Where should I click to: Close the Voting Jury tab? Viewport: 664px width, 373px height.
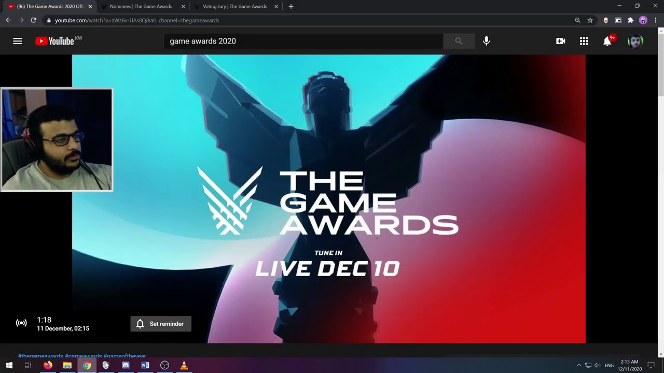[276, 7]
